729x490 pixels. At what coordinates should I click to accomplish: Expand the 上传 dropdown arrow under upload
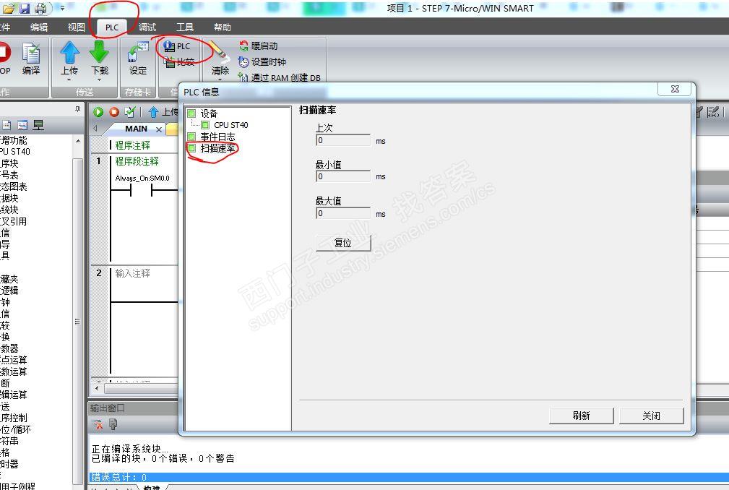pos(69,79)
